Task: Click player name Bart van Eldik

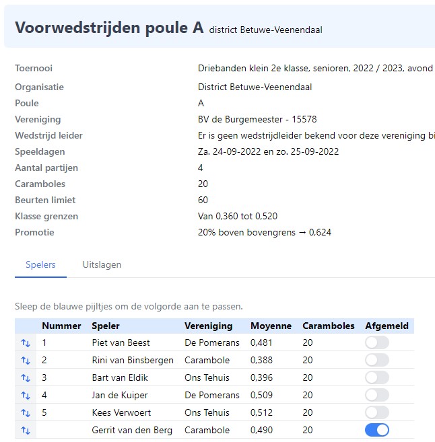Action: 120,377
